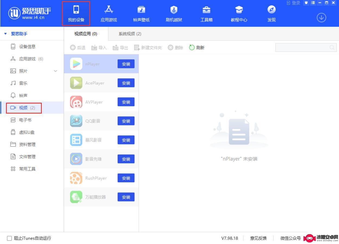Open the 发现 discover section
Viewport: 339px width, 244px height.
271,14
